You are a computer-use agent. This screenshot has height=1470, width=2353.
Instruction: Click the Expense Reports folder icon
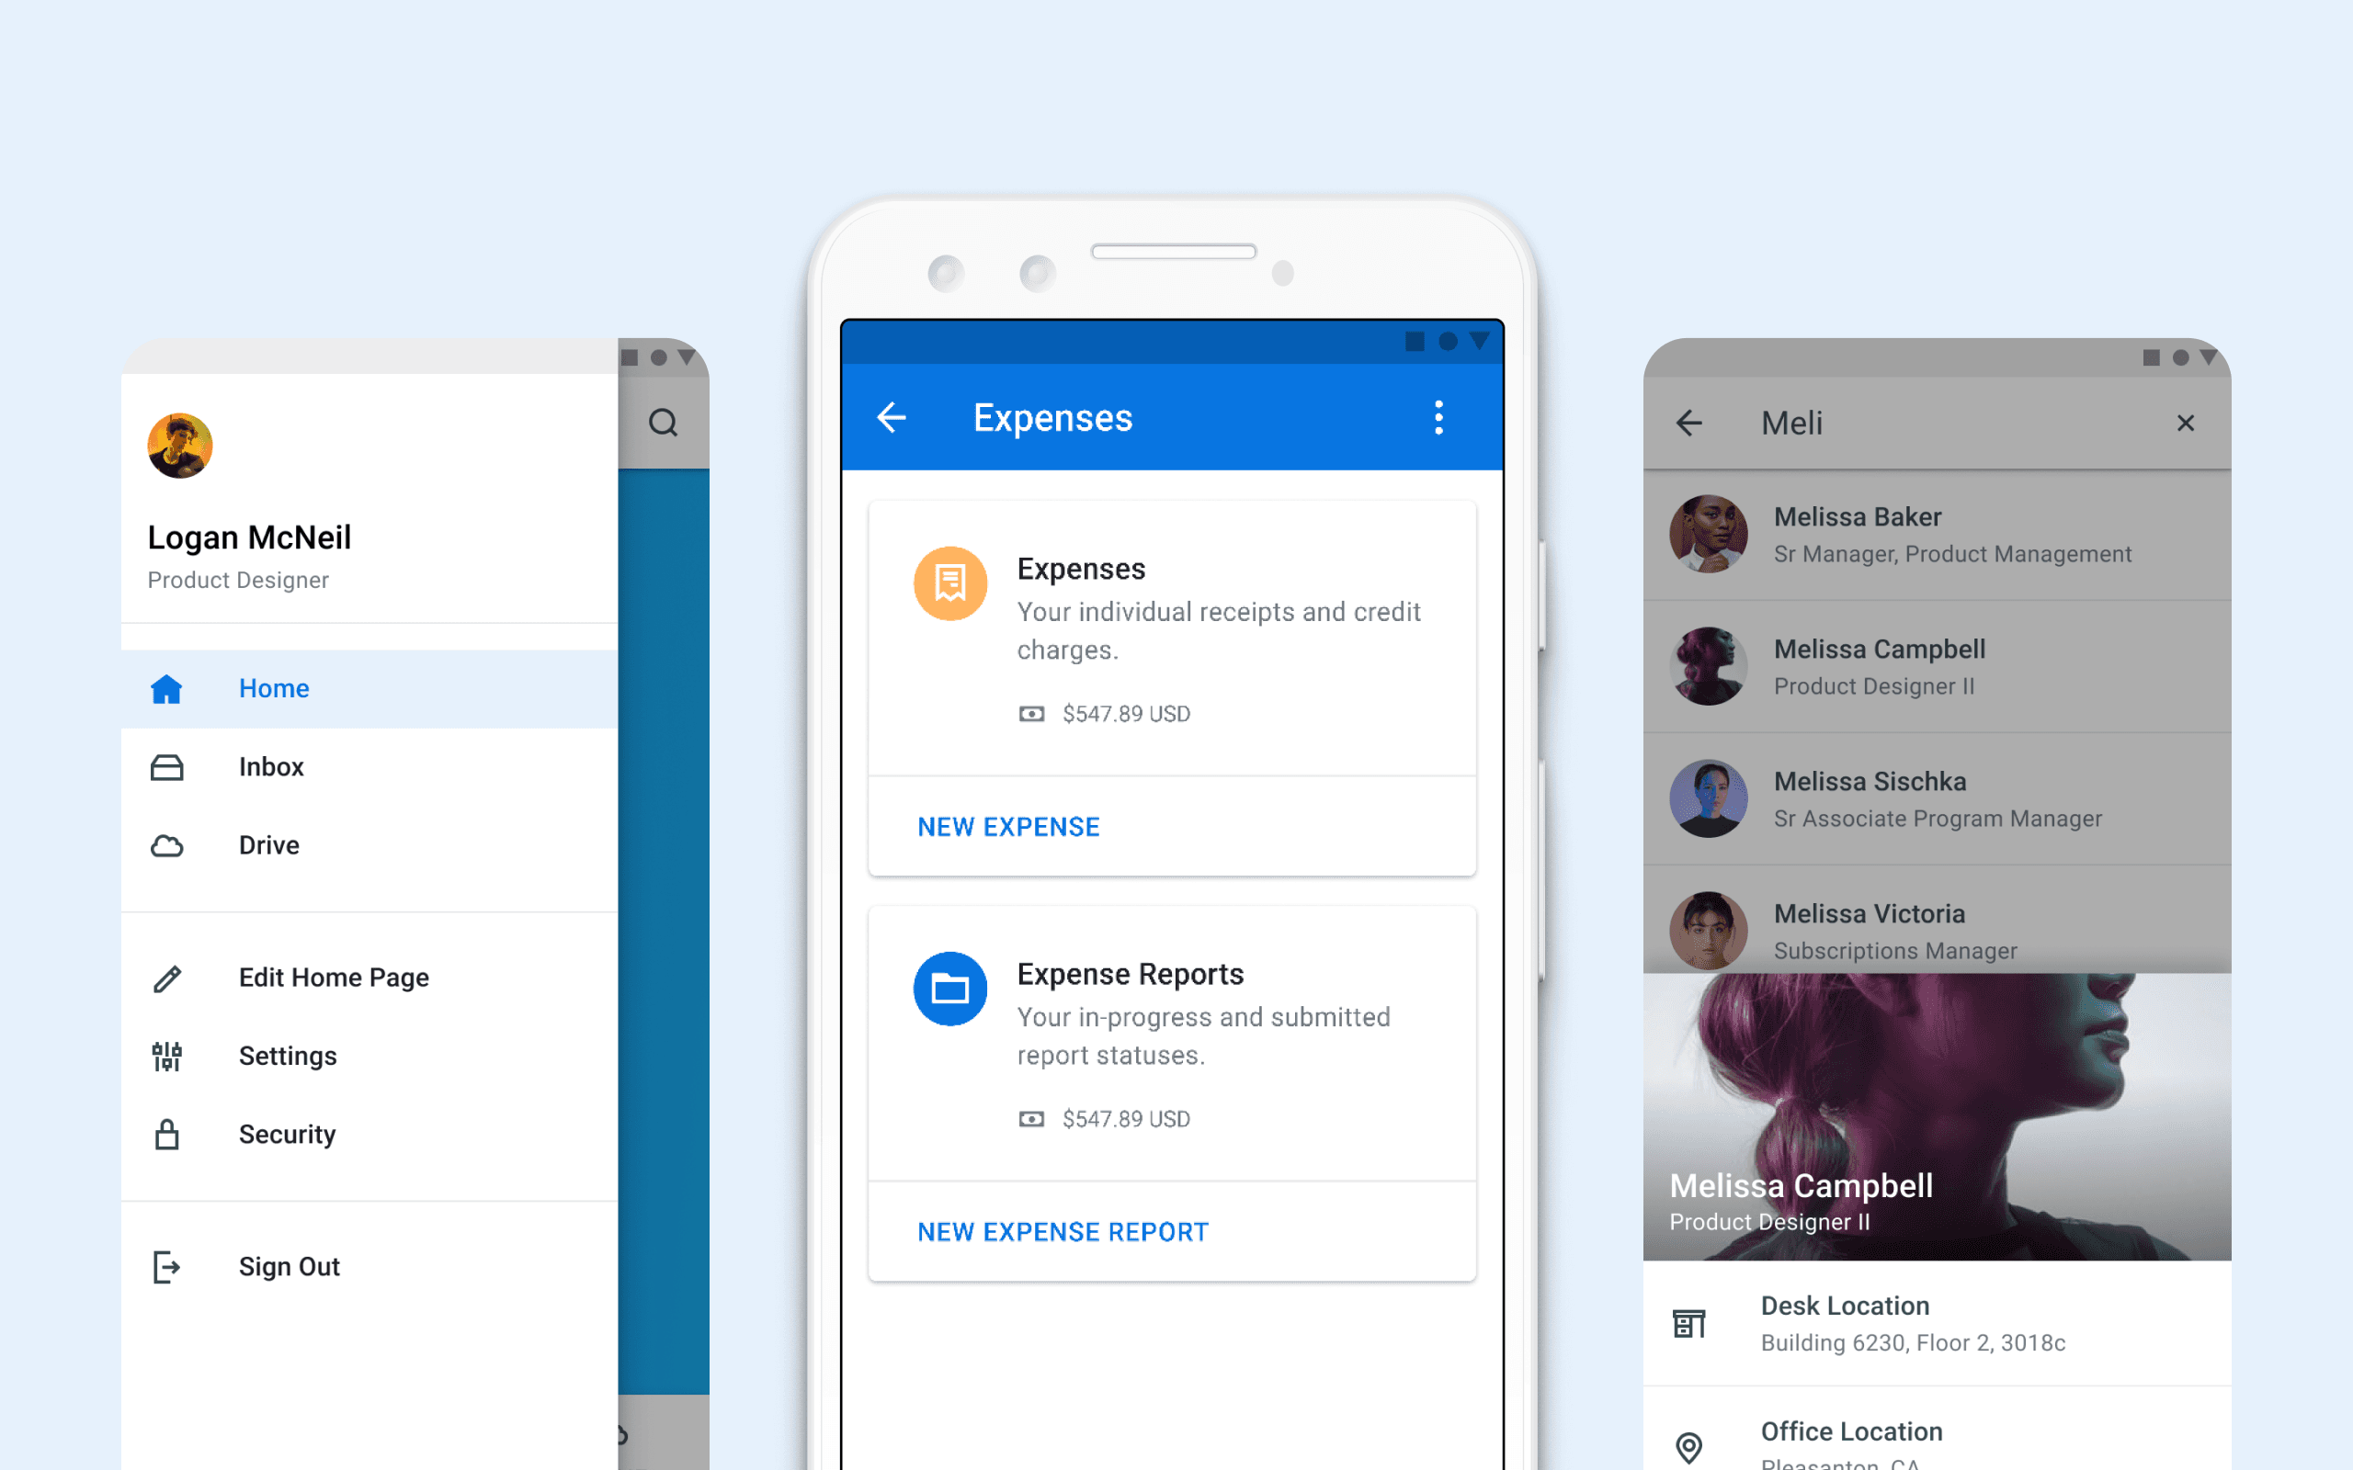click(x=950, y=988)
